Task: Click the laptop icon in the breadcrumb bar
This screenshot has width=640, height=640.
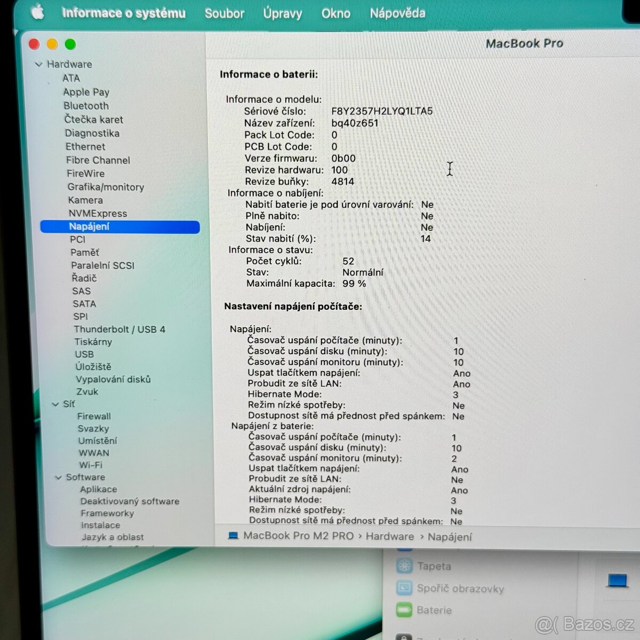Action: click(x=233, y=536)
